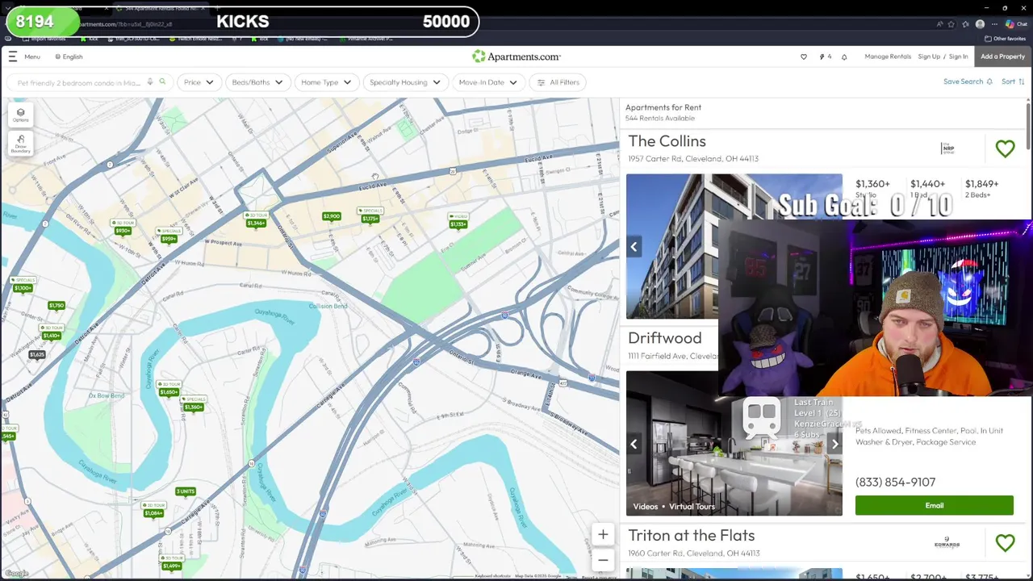Viewport: 1033px width, 581px height.
Task: Open Videos on Driftwood photo
Action: 646,507
